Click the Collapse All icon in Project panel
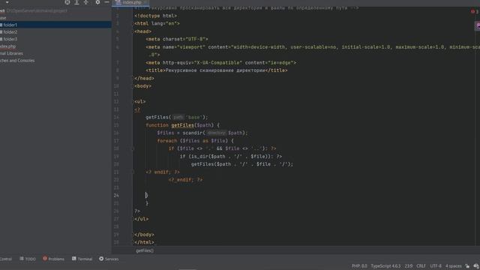 (x=86, y=2)
